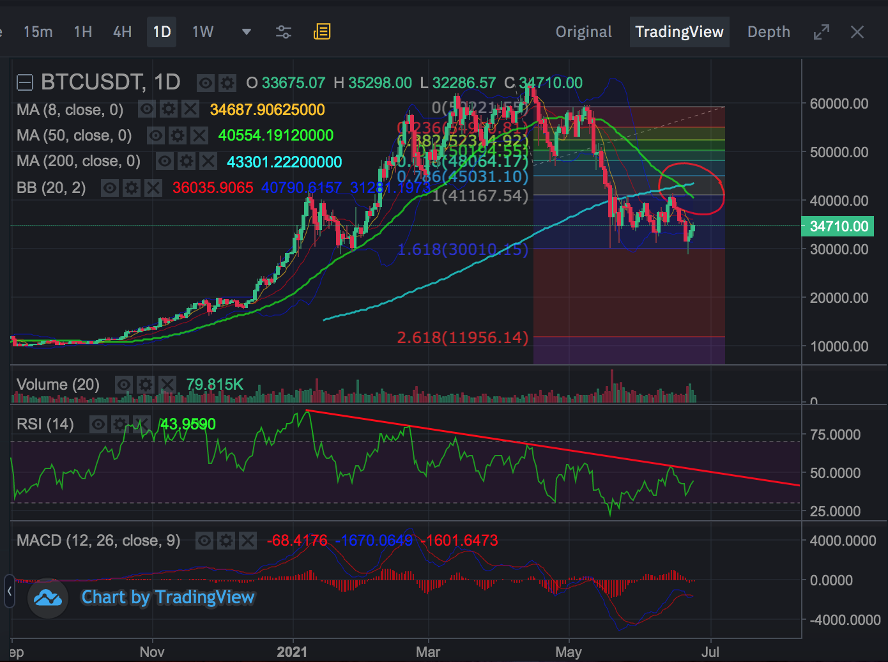Expand chart to fullscreen
The image size is (888, 662).
pyautogui.click(x=822, y=32)
